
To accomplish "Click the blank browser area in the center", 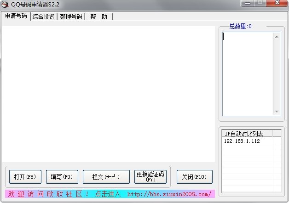I will tap(109, 94).
